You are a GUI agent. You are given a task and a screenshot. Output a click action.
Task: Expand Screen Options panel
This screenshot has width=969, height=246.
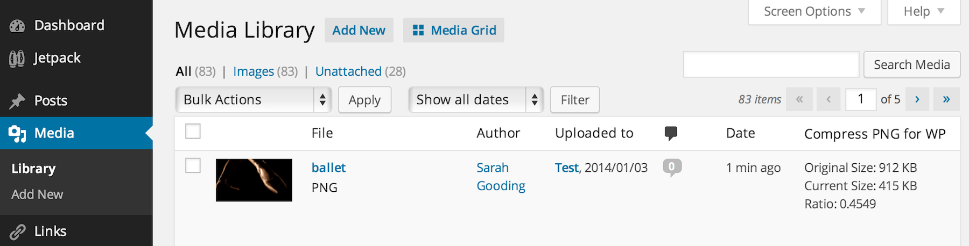tap(814, 12)
